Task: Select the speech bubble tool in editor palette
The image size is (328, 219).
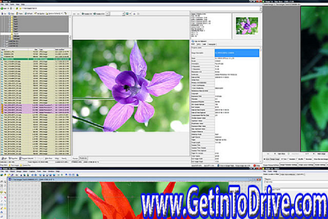Action: tap(2, 192)
